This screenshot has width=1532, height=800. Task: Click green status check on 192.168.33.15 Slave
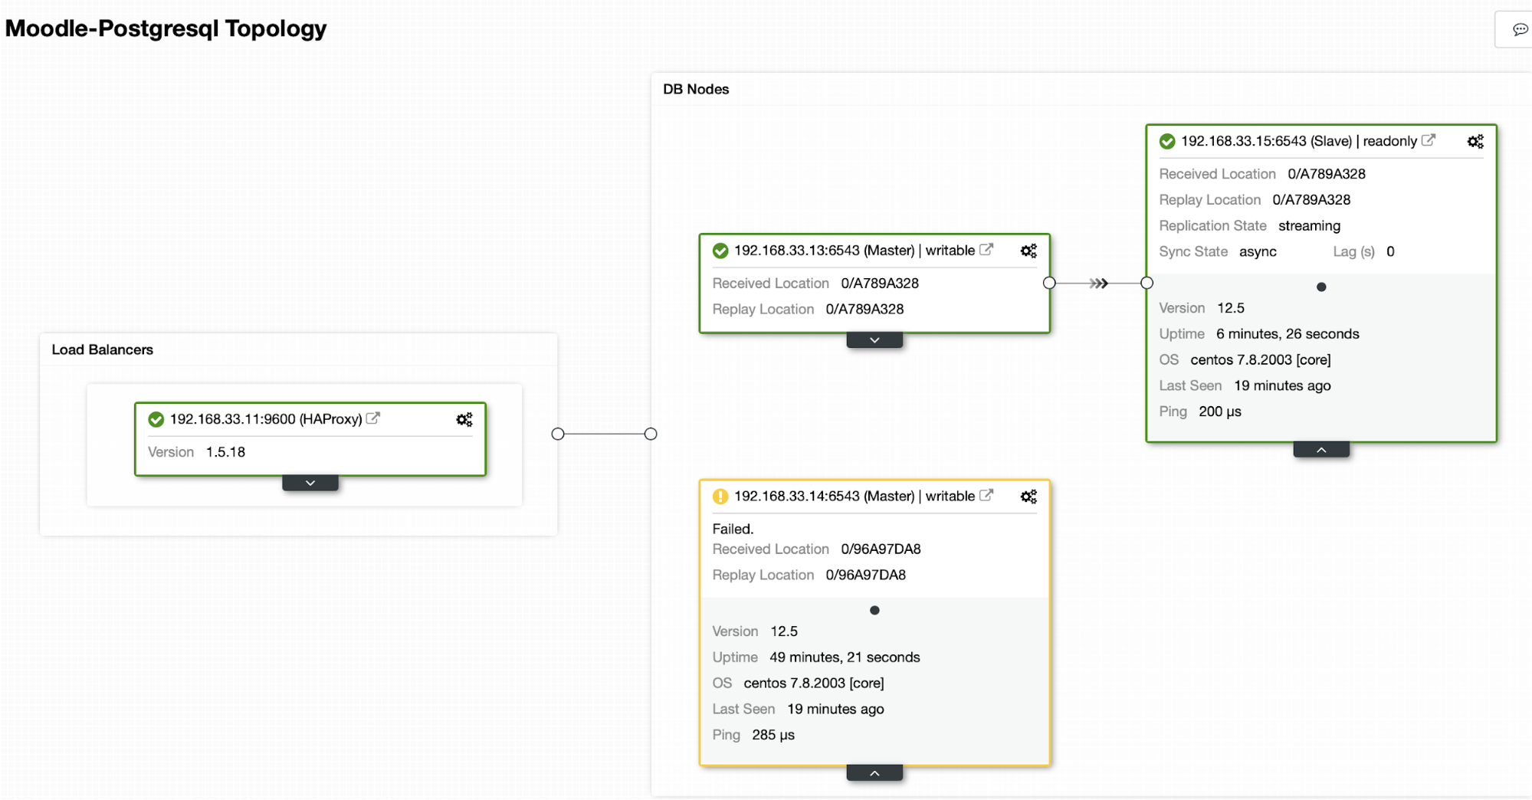(1167, 141)
